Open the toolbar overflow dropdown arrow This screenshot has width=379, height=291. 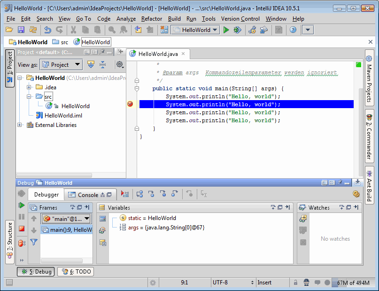point(308,30)
